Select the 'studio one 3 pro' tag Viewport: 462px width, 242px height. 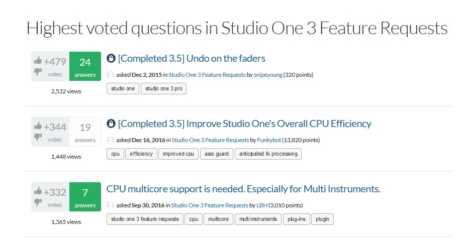click(163, 88)
